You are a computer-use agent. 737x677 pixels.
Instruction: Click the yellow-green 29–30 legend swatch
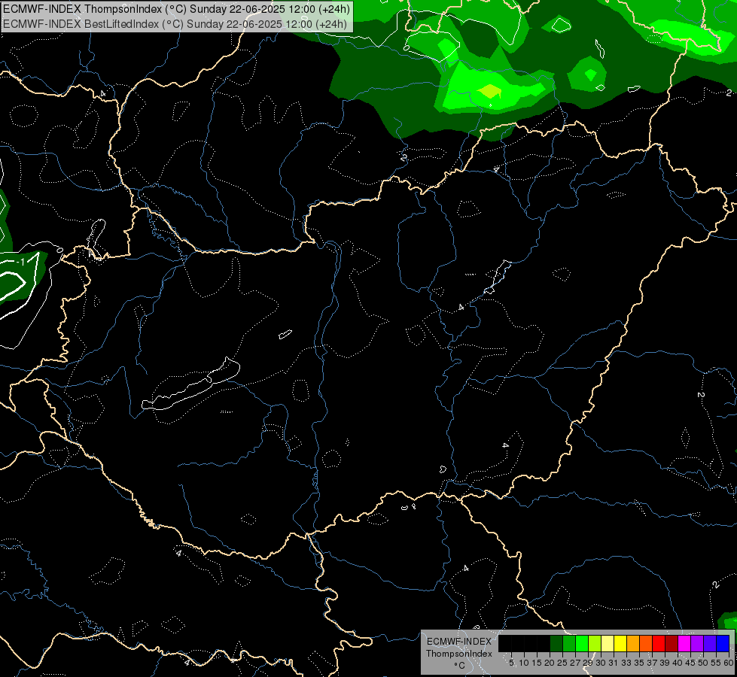(595, 644)
